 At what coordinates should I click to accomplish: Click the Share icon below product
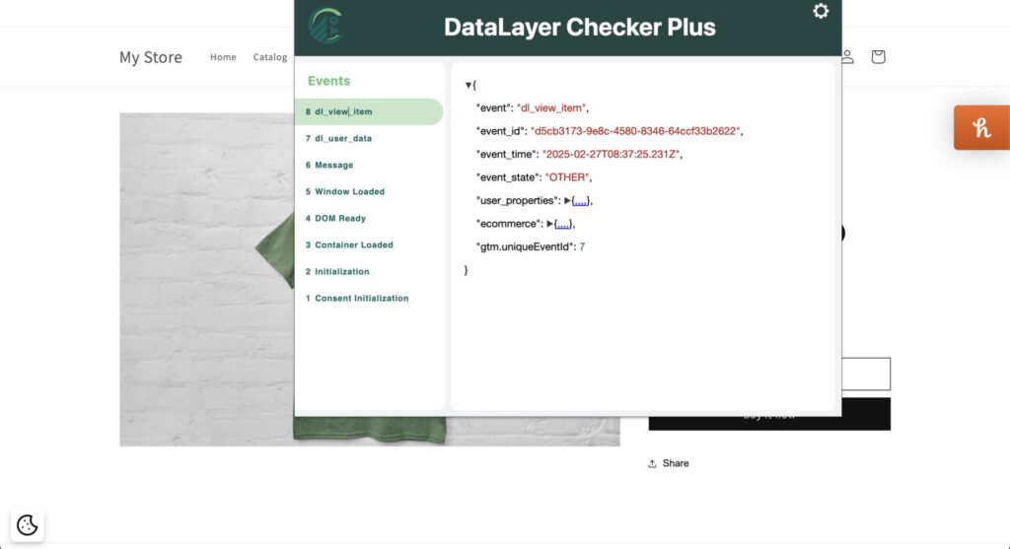653,463
